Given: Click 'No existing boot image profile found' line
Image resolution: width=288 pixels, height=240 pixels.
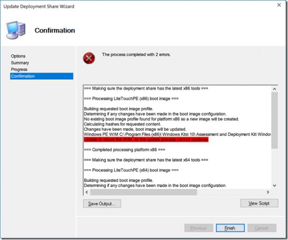Looking at the screenshot, I should [162, 119].
